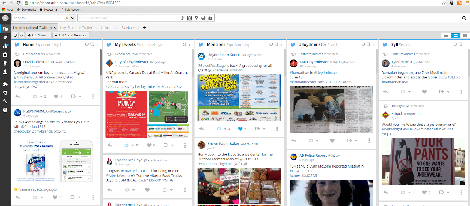Like the PGeverydayCA promoted tweet

tap(55, 197)
